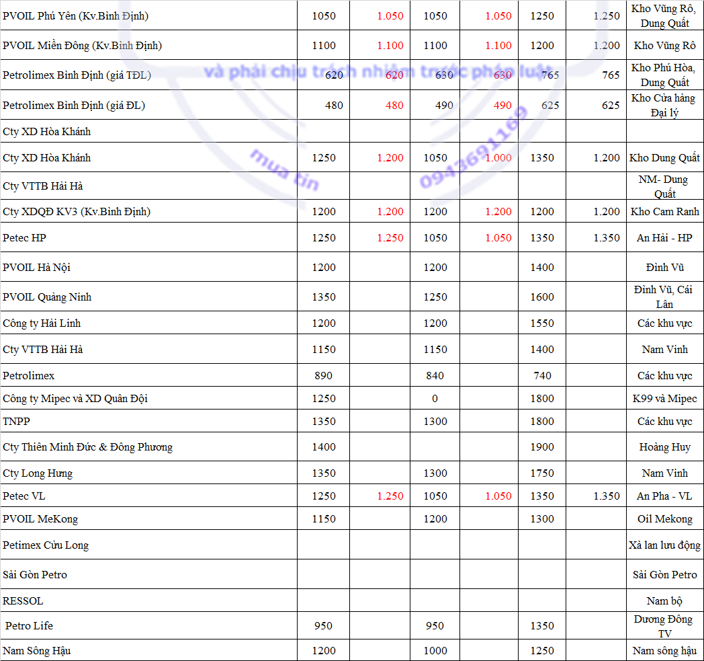This screenshot has width=704, height=661.
Task: Select the value 1550 in Công ty Hải Linh row
Action: coord(542,323)
